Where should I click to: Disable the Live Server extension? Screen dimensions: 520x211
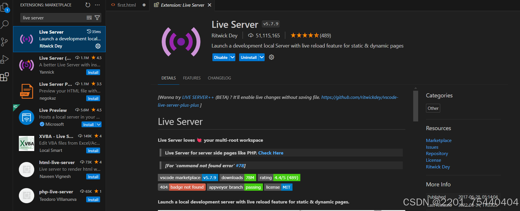221,57
